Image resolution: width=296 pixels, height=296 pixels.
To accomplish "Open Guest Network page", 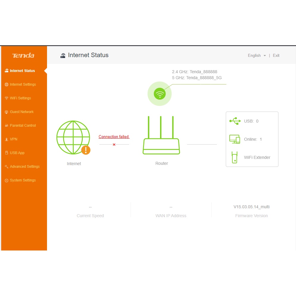I will (x=22, y=112).
